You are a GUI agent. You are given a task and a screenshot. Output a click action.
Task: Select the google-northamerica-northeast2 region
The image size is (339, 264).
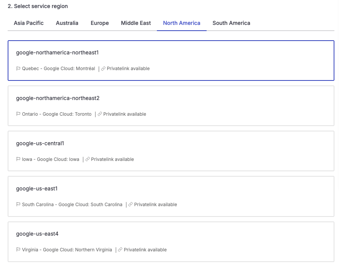[x=171, y=105]
